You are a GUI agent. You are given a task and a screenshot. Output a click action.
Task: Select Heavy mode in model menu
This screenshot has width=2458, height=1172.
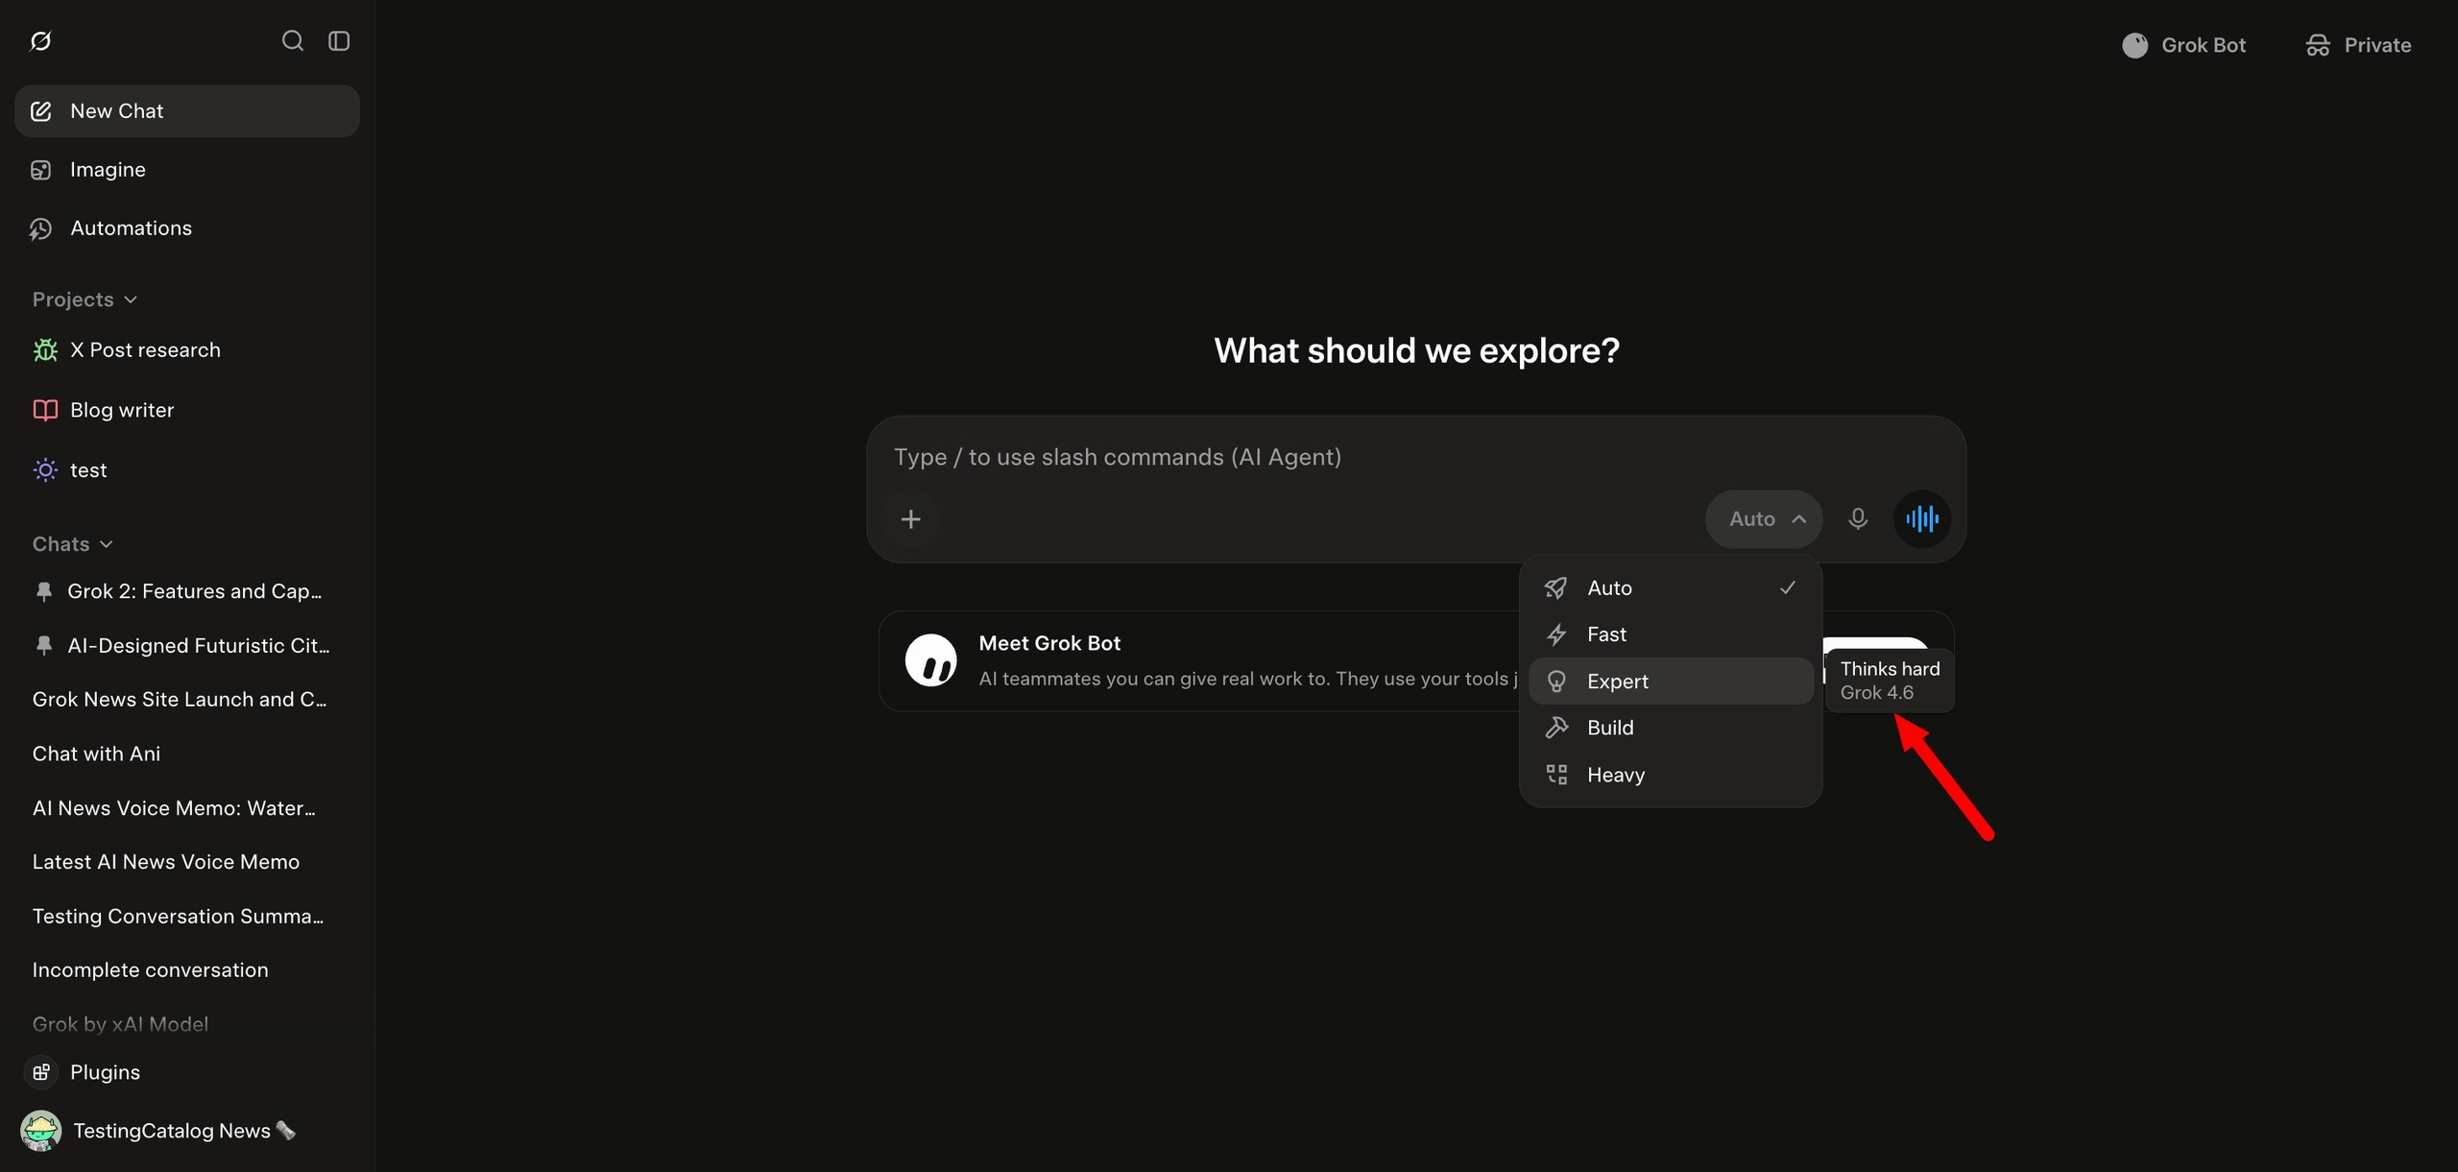tap(1671, 775)
